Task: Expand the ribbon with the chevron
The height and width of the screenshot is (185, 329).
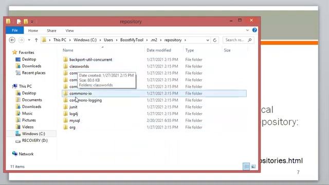Action: pos(247,30)
